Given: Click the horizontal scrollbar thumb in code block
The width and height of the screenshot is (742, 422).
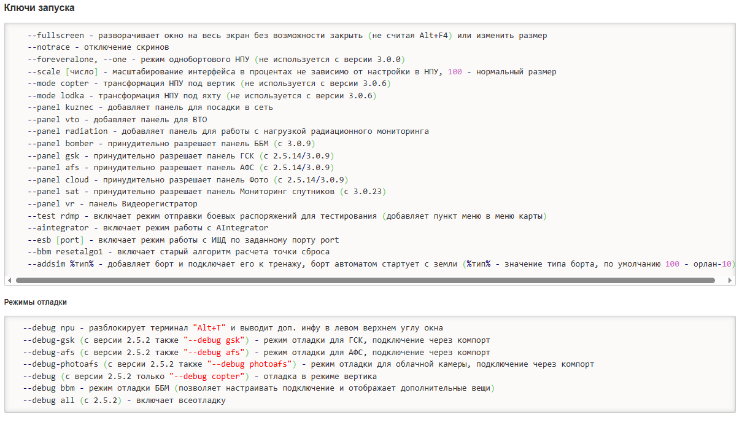Looking at the screenshot, I should point(365,280).
